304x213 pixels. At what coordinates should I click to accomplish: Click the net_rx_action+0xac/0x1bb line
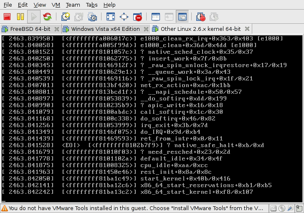pyautogui.click(x=116, y=85)
